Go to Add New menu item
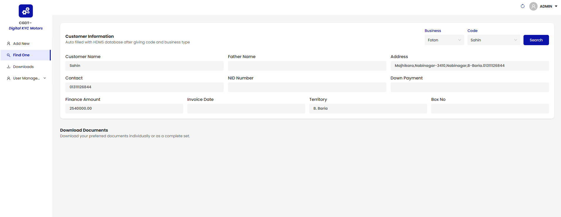The image size is (561, 217). [x=21, y=44]
